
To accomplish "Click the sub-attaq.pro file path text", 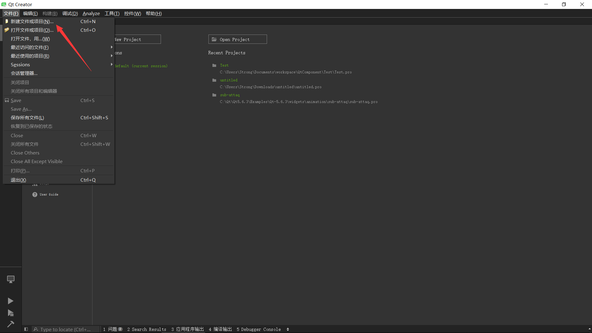I will pyautogui.click(x=299, y=102).
